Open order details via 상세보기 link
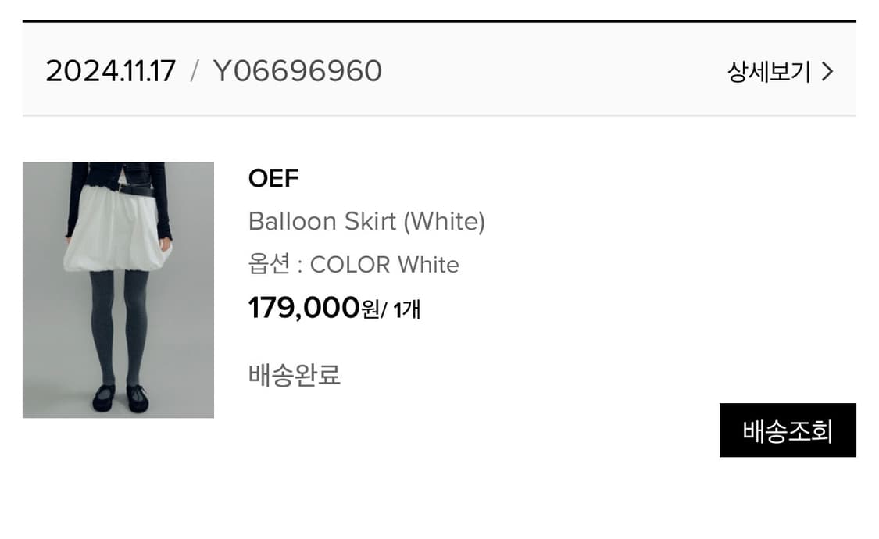This screenshot has height=539, width=879. click(769, 72)
